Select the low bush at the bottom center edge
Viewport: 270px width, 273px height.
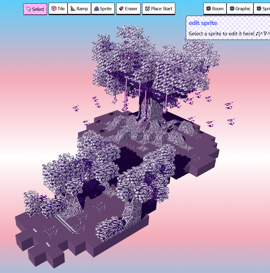[x=110, y=229]
